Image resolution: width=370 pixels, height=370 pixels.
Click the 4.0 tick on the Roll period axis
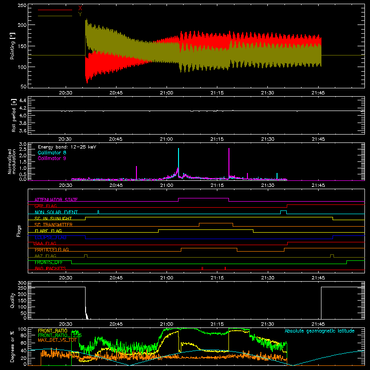pyautogui.click(x=23, y=116)
